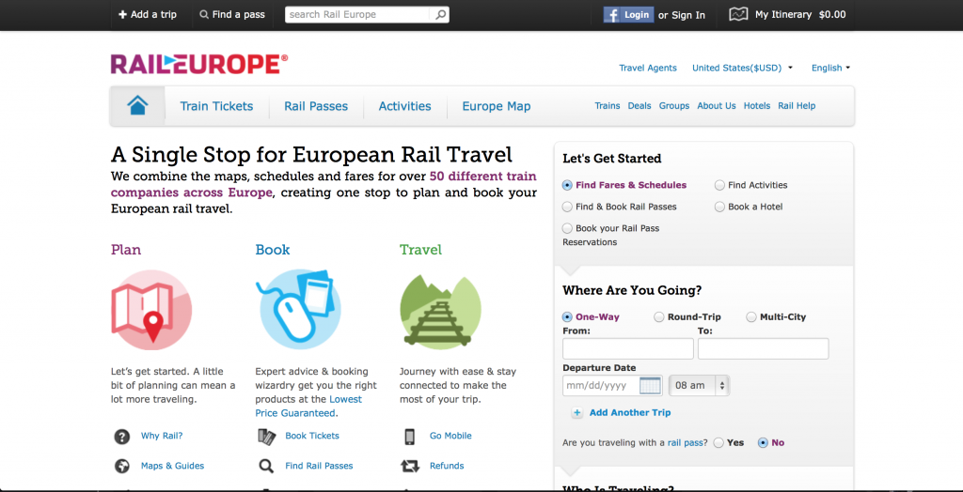Click the Plan heading
Viewport: 963px width, 492px height.
tap(126, 251)
